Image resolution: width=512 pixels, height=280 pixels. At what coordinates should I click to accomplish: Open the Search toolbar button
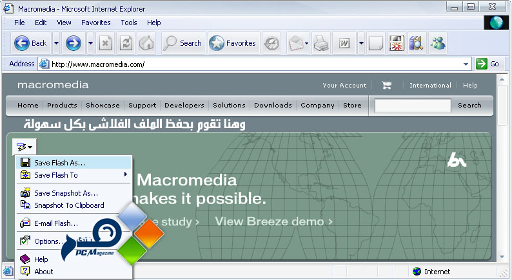pos(182,43)
